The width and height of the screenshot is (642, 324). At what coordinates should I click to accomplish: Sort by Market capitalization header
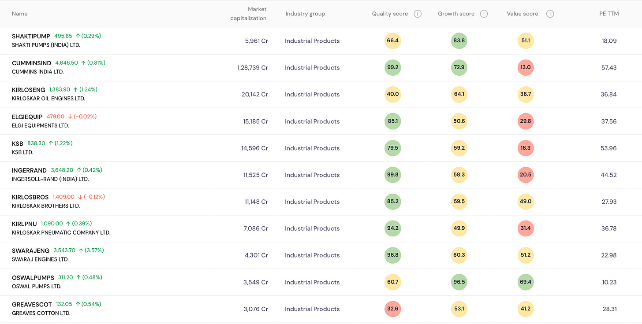pyautogui.click(x=249, y=14)
